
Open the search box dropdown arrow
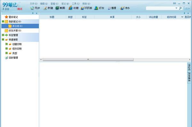(176, 8)
